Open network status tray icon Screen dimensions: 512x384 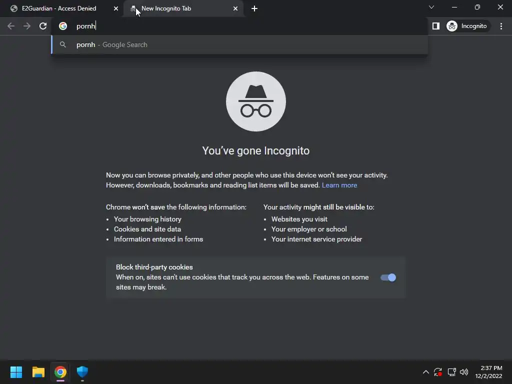pos(451,372)
